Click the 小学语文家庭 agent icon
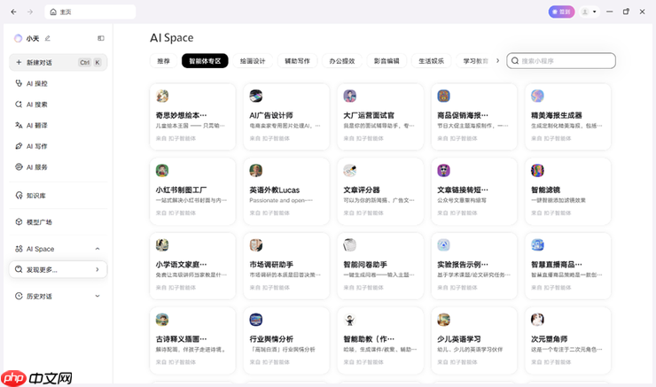This screenshot has height=387, width=656. (x=162, y=245)
